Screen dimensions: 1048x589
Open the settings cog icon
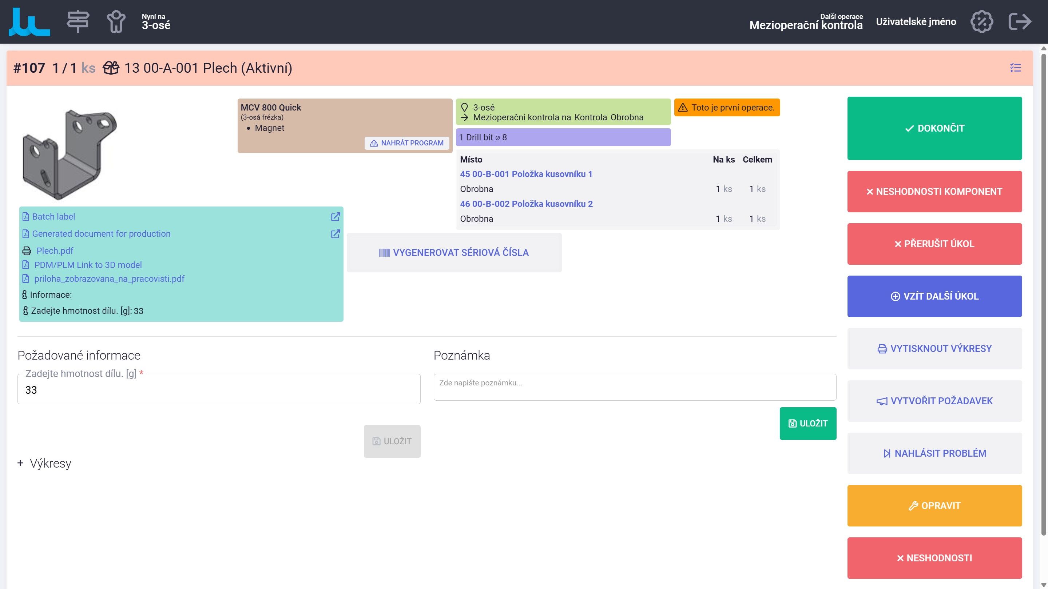click(982, 21)
